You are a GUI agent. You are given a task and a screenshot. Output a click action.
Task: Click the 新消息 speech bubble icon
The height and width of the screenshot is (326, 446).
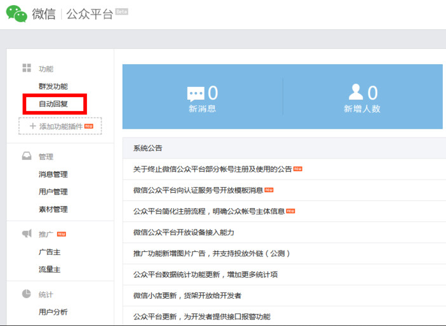196,95
